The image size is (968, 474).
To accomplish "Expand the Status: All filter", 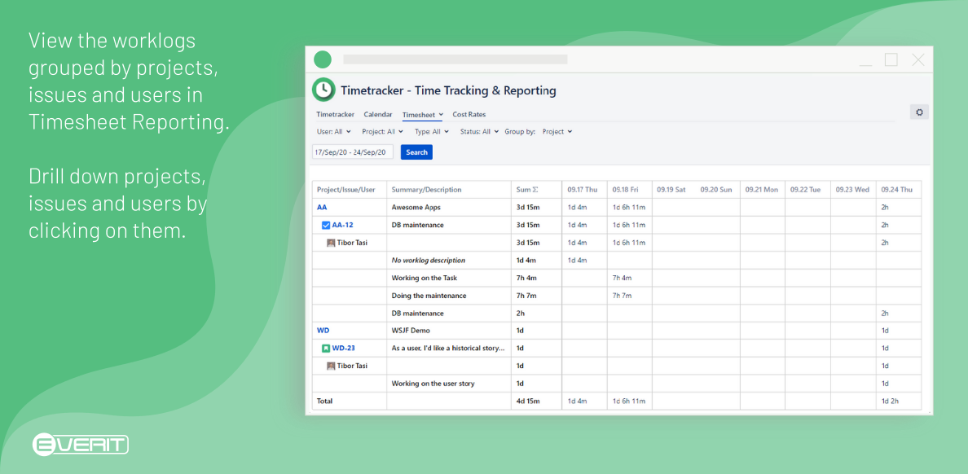I will (479, 131).
